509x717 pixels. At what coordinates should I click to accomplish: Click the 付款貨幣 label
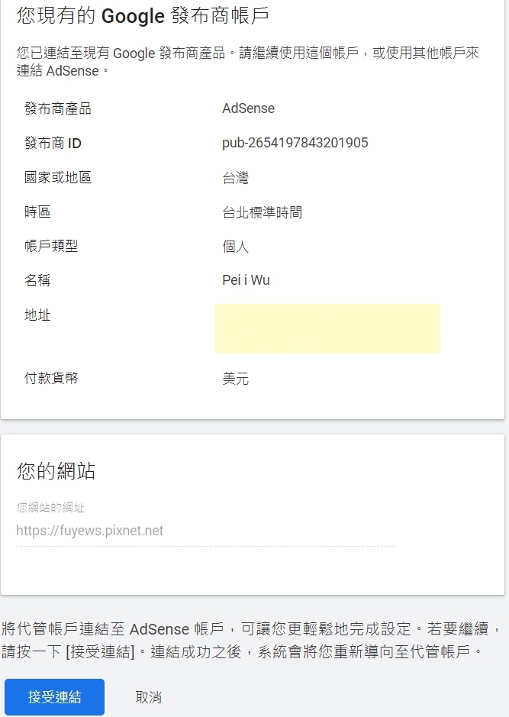[51, 378]
